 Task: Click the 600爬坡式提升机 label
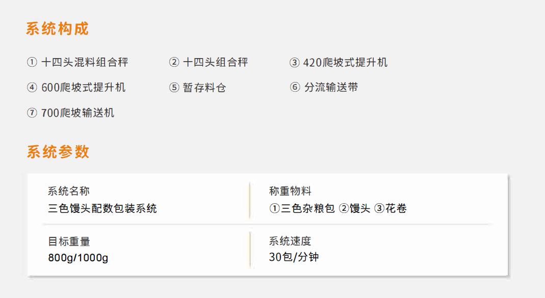pyautogui.click(x=84, y=87)
